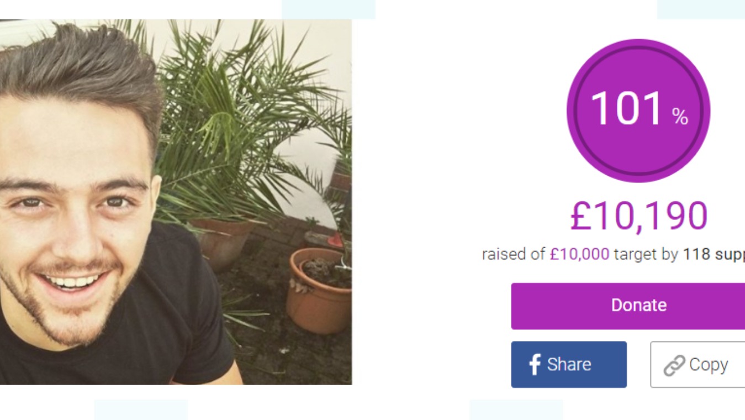Click the word Share on the Facebook button
The image size is (745, 420).
pyautogui.click(x=569, y=364)
